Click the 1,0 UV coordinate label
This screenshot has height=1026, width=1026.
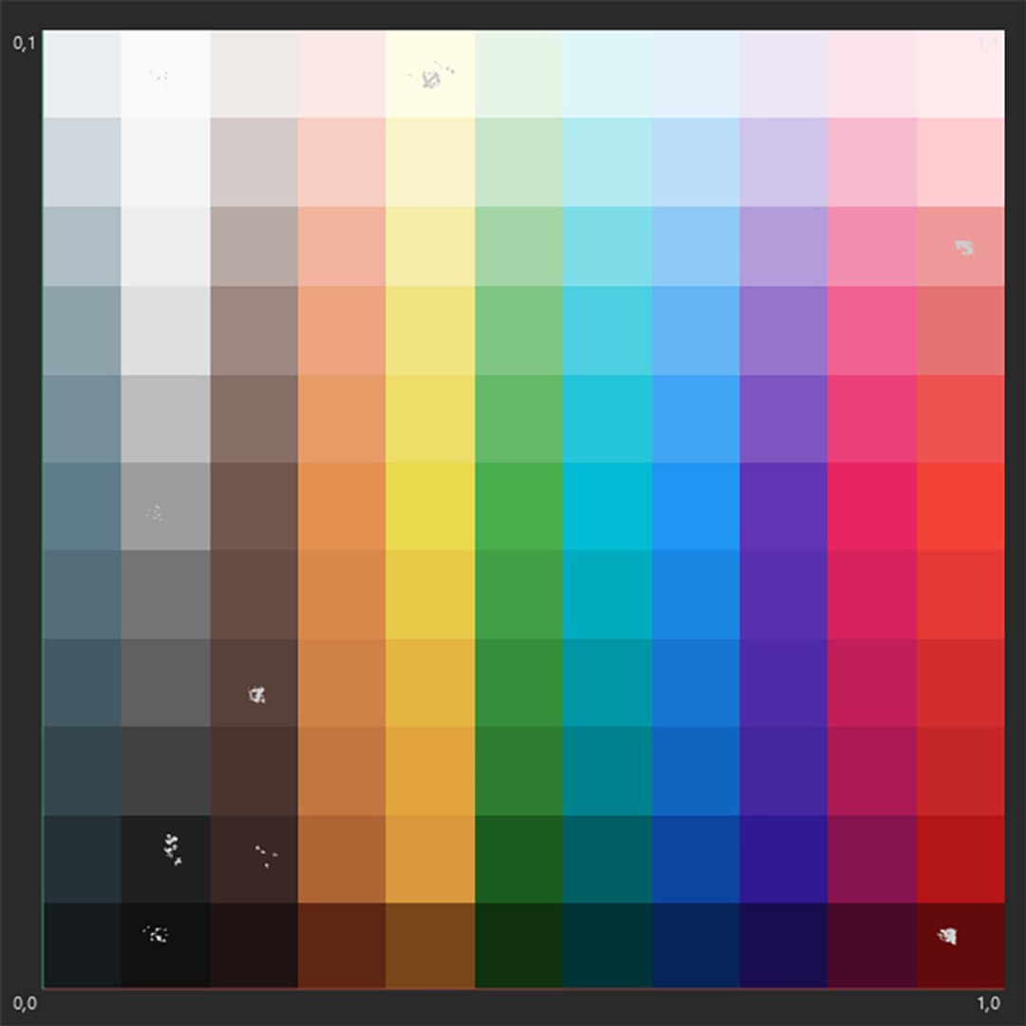pyautogui.click(x=989, y=1003)
